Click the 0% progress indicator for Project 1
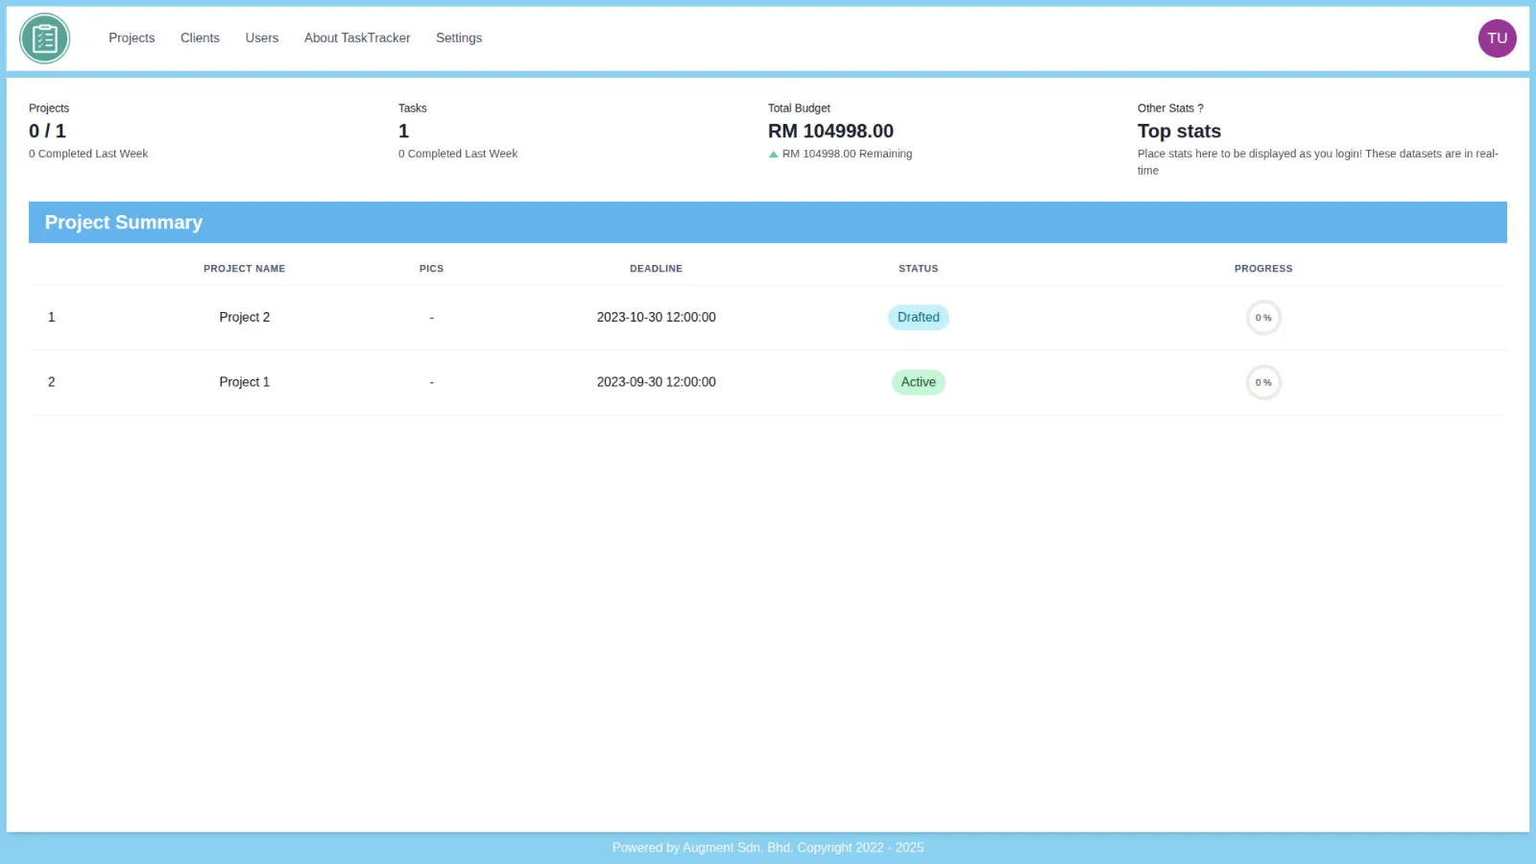This screenshot has width=1536, height=864. [1263, 382]
